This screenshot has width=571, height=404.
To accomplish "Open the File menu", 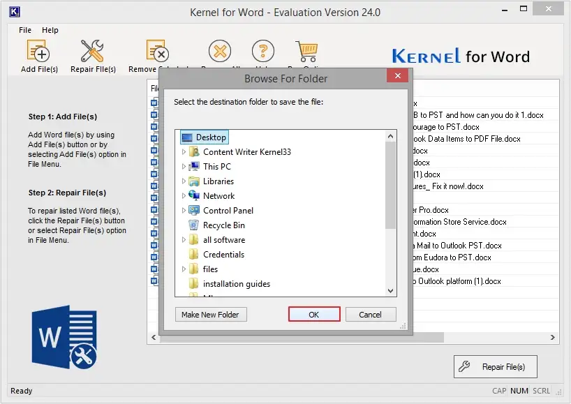I will (x=25, y=30).
